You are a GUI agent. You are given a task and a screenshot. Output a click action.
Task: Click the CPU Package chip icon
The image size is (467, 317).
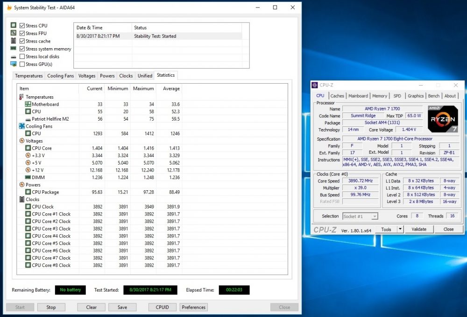[x=28, y=192]
